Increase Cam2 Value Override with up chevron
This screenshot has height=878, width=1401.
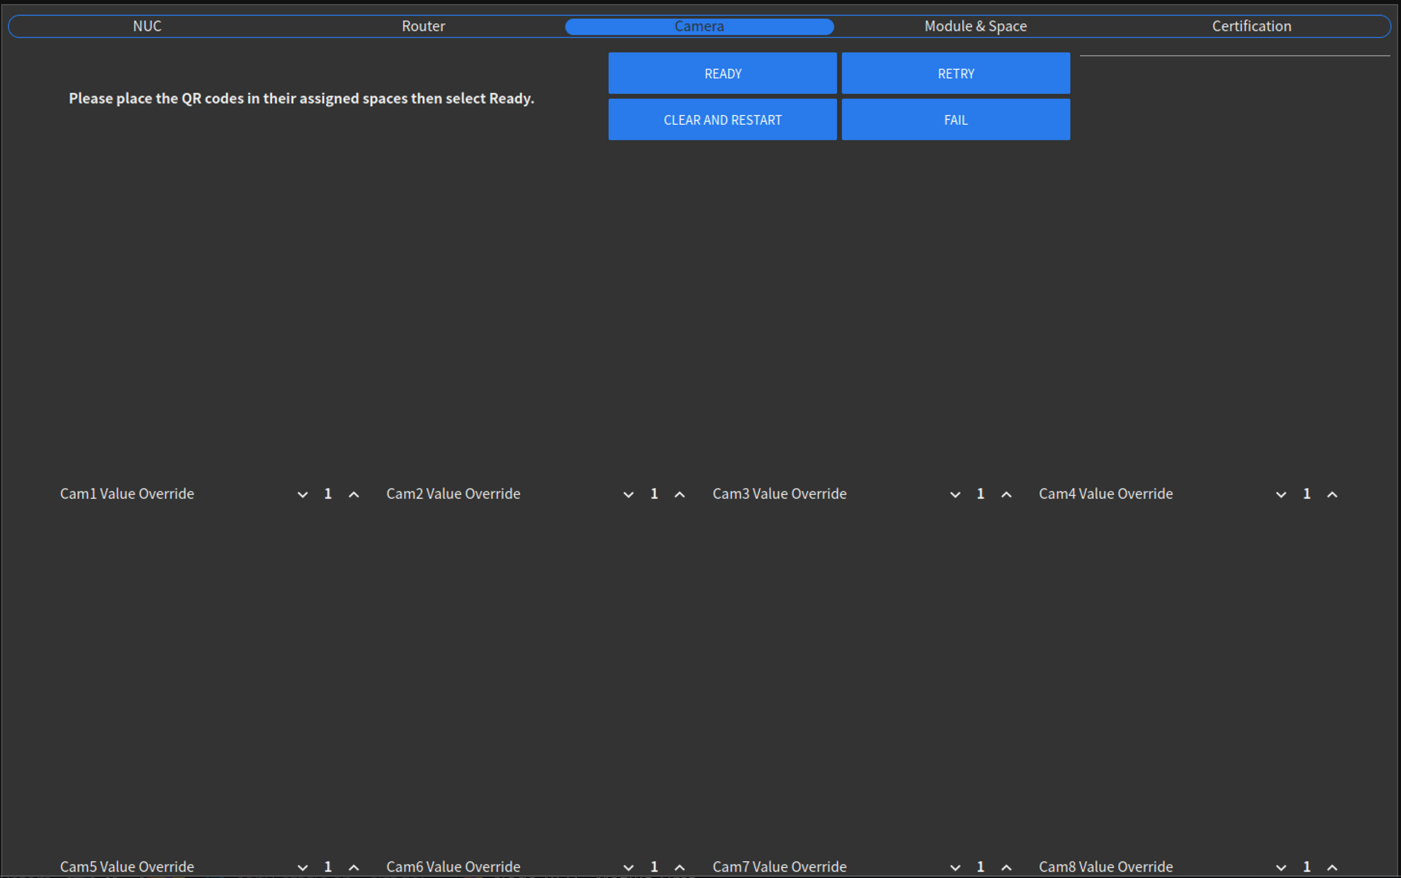pos(679,494)
